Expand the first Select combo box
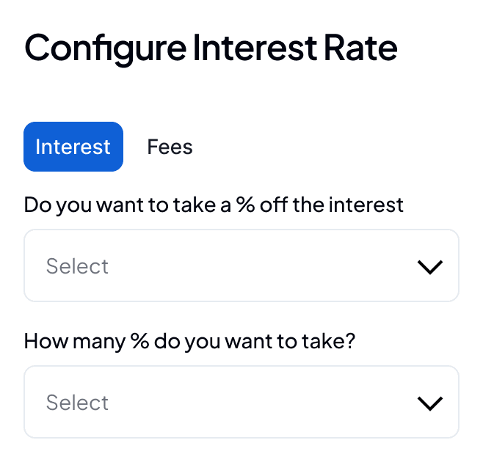This screenshot has width=483, height=462. tap(241, 265)
